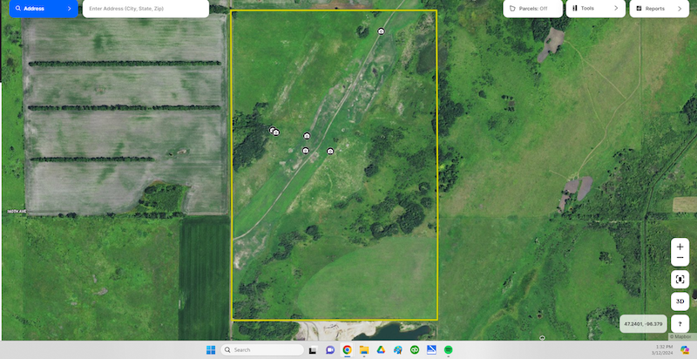Open File Explorer from the taskbar
The image size is (697, 359).
(x=364, y=349)
